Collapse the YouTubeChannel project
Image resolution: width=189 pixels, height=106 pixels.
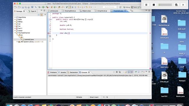tap(15, 33)
